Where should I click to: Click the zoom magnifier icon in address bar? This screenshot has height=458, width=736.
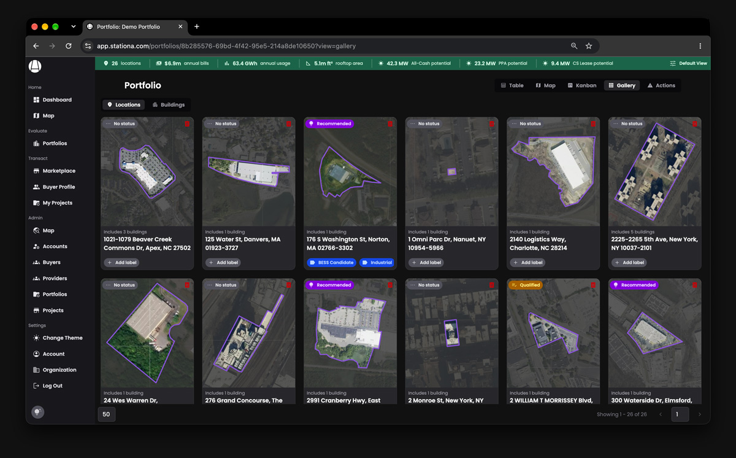click(574, 46)
